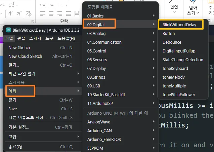Select 종료(Q) to quit
Image resolution: width=214 pixels, height=152 pixels.
pos(43,147)
